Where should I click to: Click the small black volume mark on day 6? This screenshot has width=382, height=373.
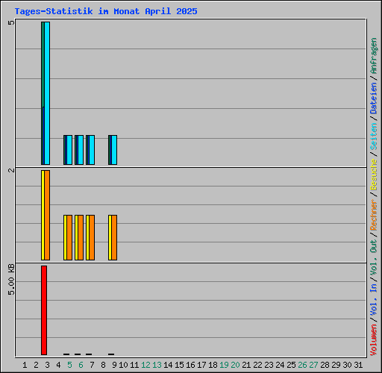click(x=78, y=354)
